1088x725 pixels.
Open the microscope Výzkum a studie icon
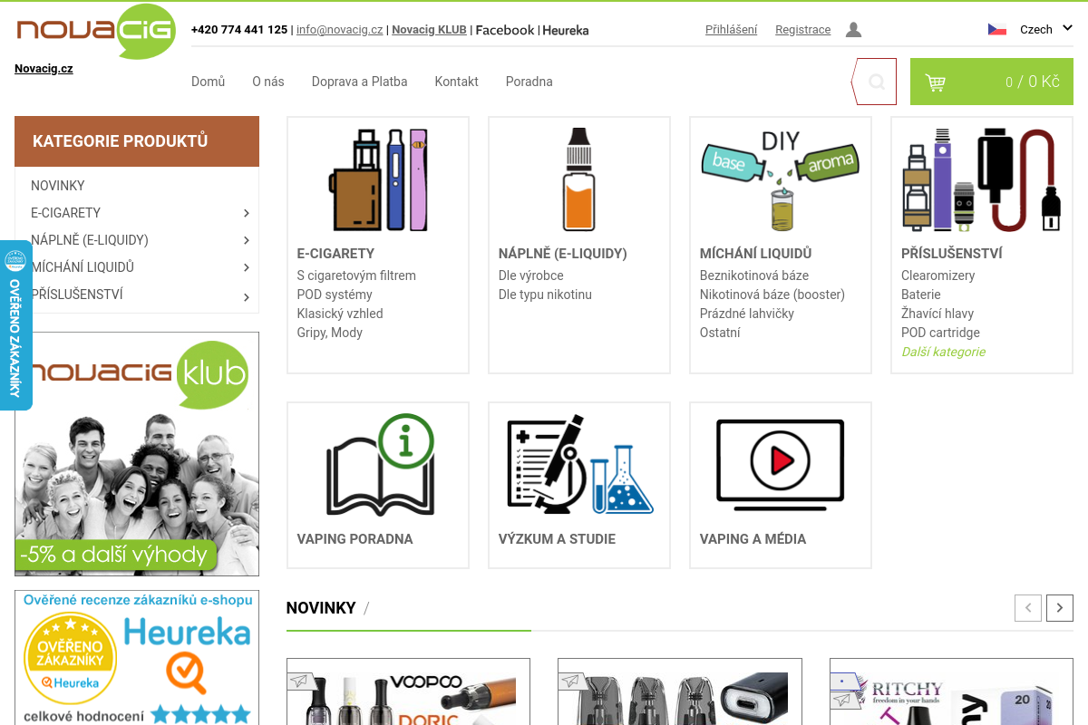[x=579, y=465]
